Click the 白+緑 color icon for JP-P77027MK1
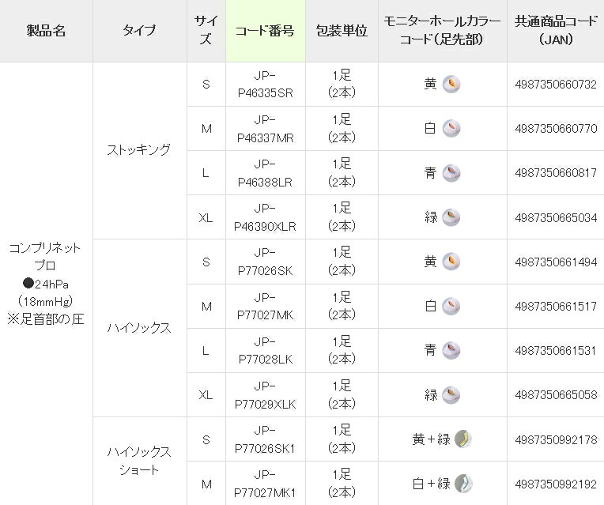This screenshot has height=505, width=604. (x=463, y=484)
